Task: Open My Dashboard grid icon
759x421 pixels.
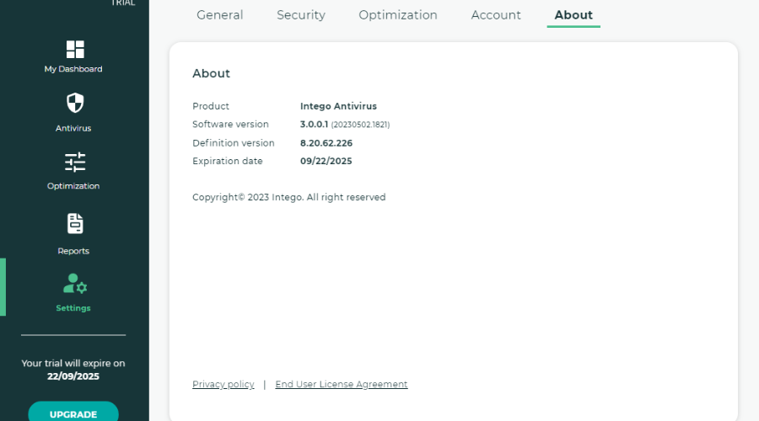Action: click(x=74, y=50)
